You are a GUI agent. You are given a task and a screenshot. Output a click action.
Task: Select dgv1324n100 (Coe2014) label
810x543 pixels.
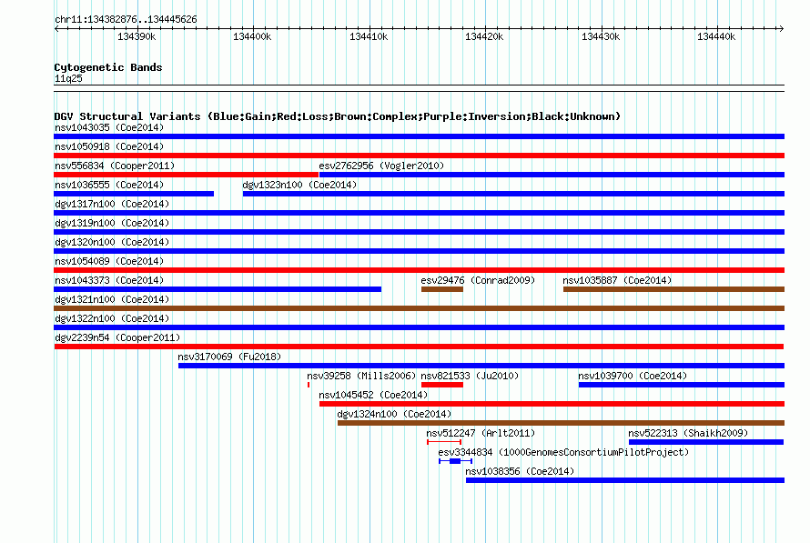pyautogui.click(x=394, y=414)
